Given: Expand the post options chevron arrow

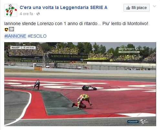Looking at the screenshot, I should point(155,6).
